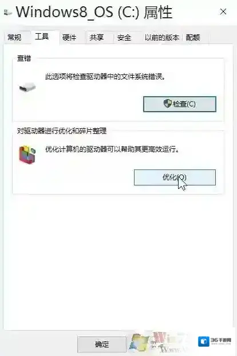
Task: Click the 对驱动器进行优化和碎片整理 heading
Action: (62, 130)
